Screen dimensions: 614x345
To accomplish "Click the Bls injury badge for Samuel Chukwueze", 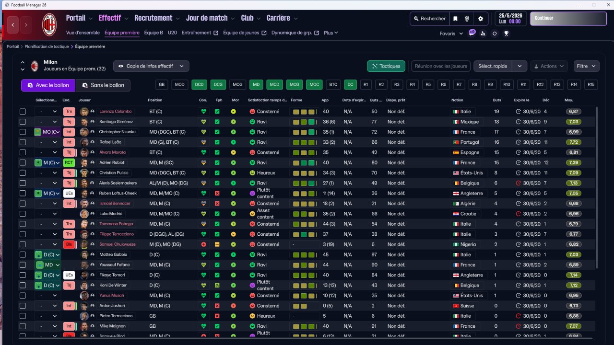I will click(x=69, y=244).
